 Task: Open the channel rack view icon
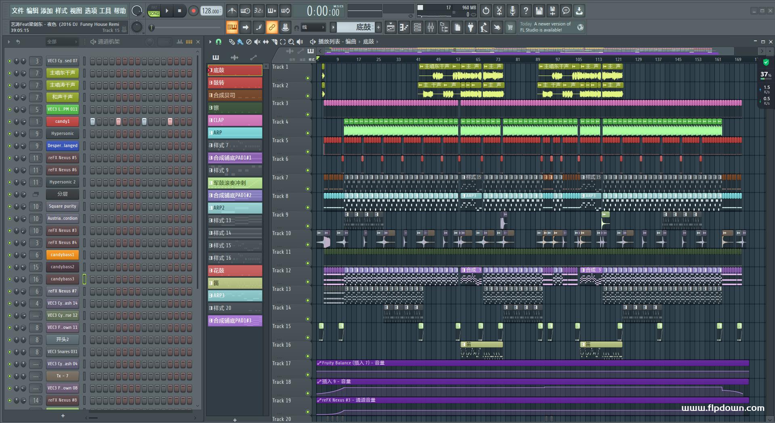pyautogui.click(x=417, y=27)
